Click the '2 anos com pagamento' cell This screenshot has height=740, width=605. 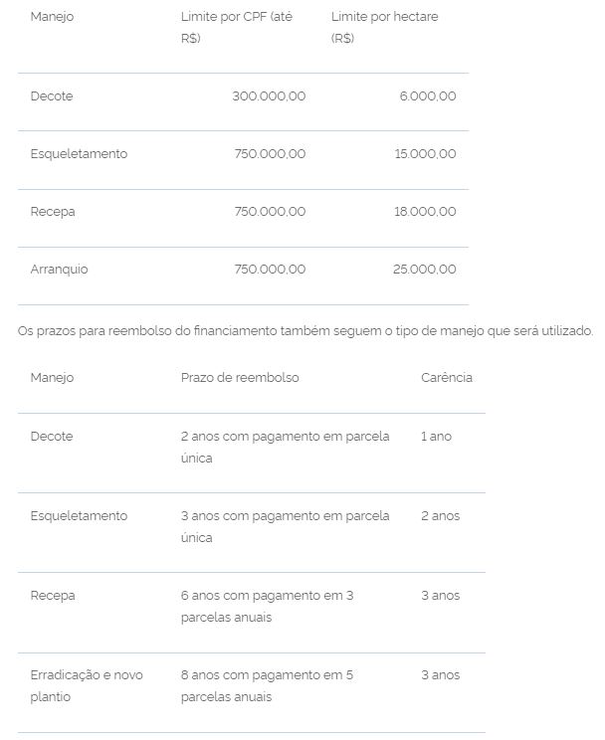(285, 447)
